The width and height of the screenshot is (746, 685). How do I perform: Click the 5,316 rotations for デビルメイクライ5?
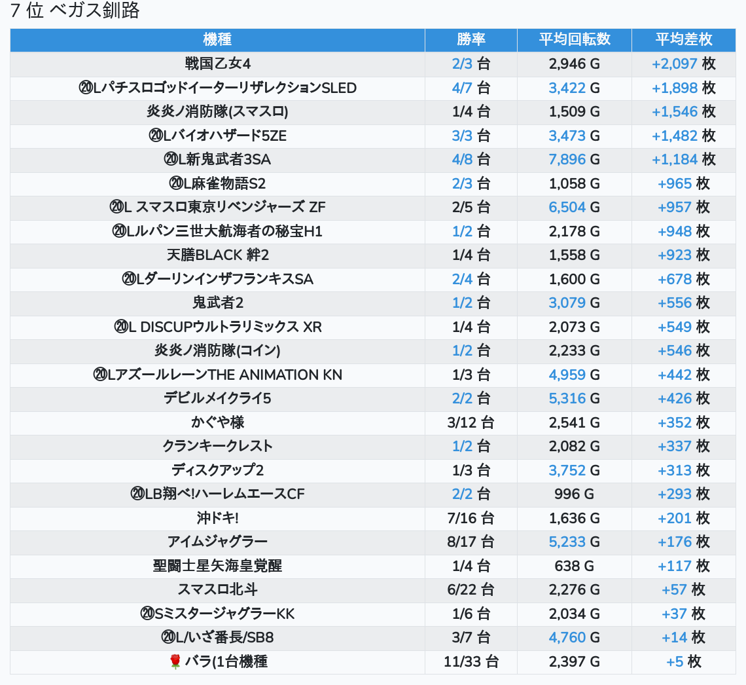[567, 399]
